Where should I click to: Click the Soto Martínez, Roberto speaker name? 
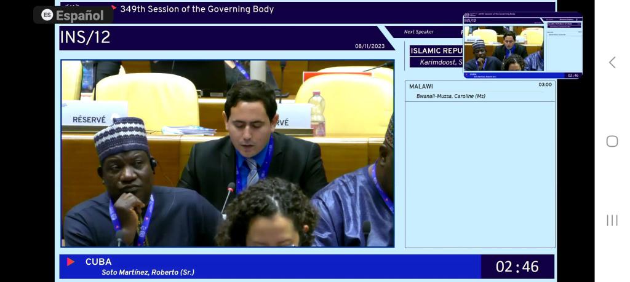(148, 272)
